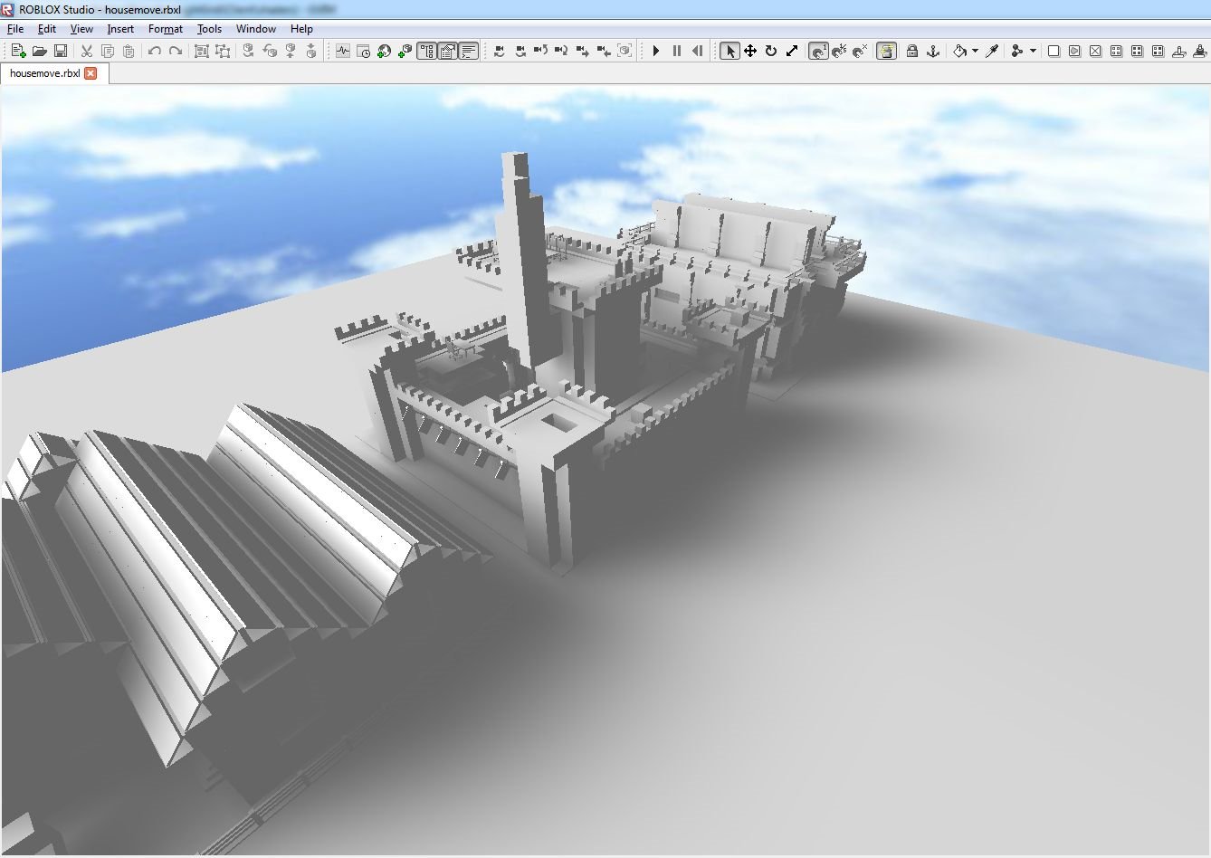This screenshot has width=1211, height=858.
Task: Create a new place file
Action: (x=18, y=52)
